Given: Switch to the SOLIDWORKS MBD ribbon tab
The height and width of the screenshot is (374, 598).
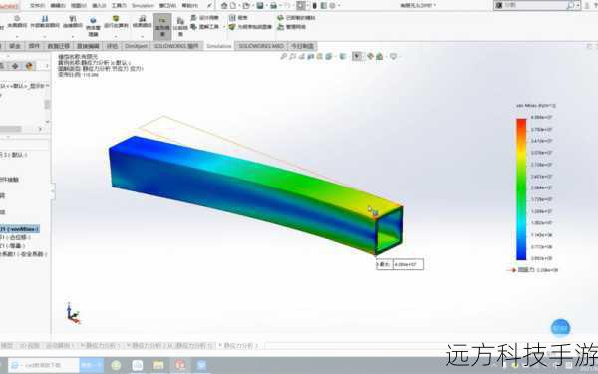Looking at the screenshot, I should (261, 46).
